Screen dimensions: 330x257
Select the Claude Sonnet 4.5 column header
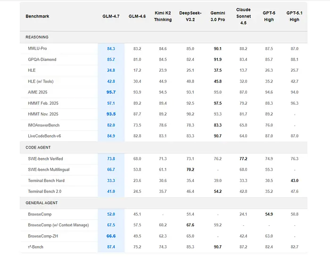(243, 16)
